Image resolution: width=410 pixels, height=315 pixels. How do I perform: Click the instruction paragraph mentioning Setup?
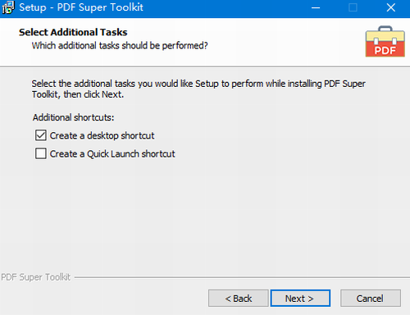click(198, 89)
